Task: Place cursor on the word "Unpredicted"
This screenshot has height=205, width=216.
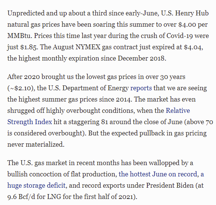Action: [x=26, y=14]
